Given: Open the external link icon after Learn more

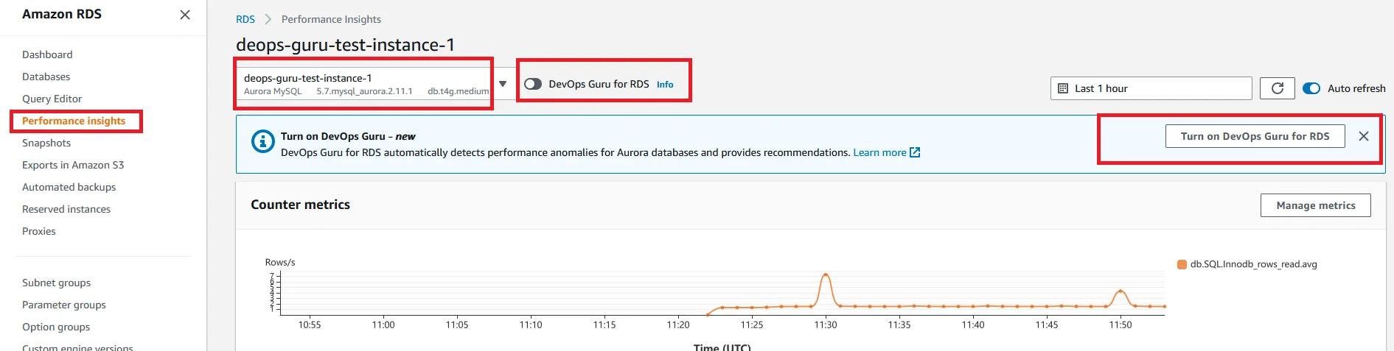Looking at the screenshot, I should [x=915, y=152].
